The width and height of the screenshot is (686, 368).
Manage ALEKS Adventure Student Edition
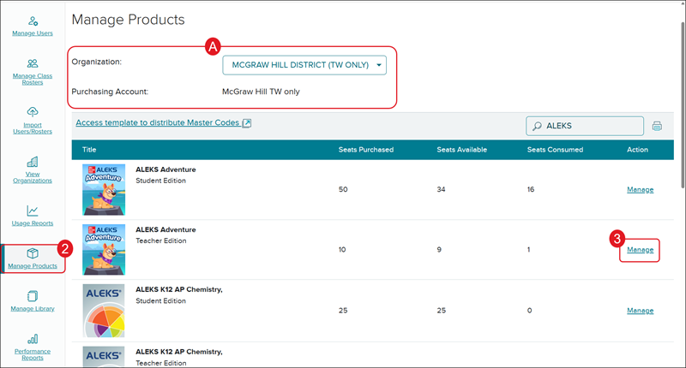point(640,189)
